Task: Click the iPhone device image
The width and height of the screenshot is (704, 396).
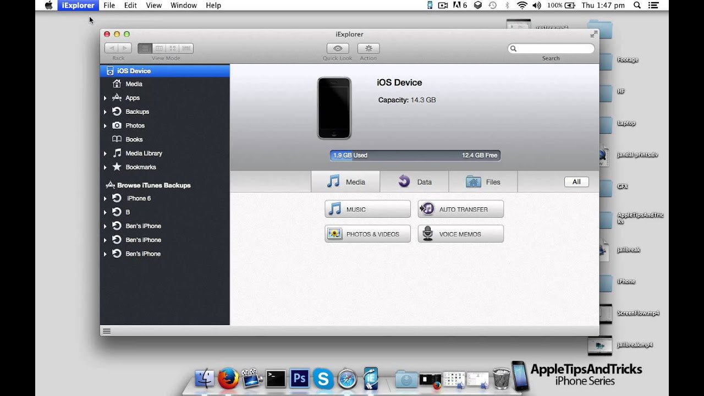Action: click(x=334, y=108)
